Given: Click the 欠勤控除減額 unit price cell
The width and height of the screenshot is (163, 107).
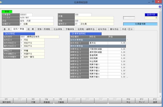Looking at the screenshot, I should (x=117, y=49).
